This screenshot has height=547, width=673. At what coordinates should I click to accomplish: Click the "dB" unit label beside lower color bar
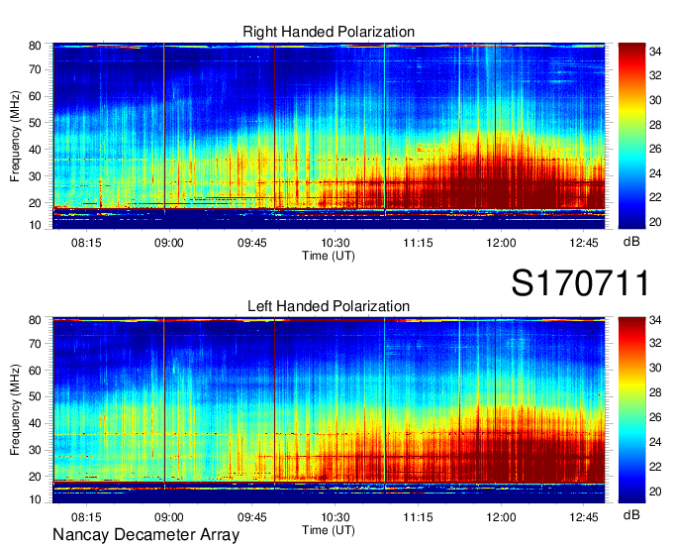[631, 514]
